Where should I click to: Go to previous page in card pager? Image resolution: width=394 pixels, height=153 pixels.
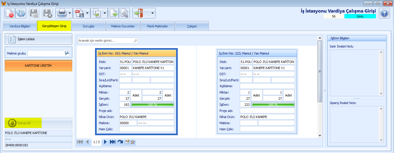tap(87, 142)
